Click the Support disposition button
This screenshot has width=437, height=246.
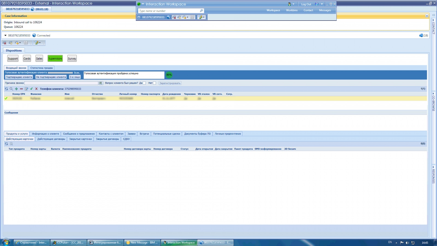tap(13, 58)
